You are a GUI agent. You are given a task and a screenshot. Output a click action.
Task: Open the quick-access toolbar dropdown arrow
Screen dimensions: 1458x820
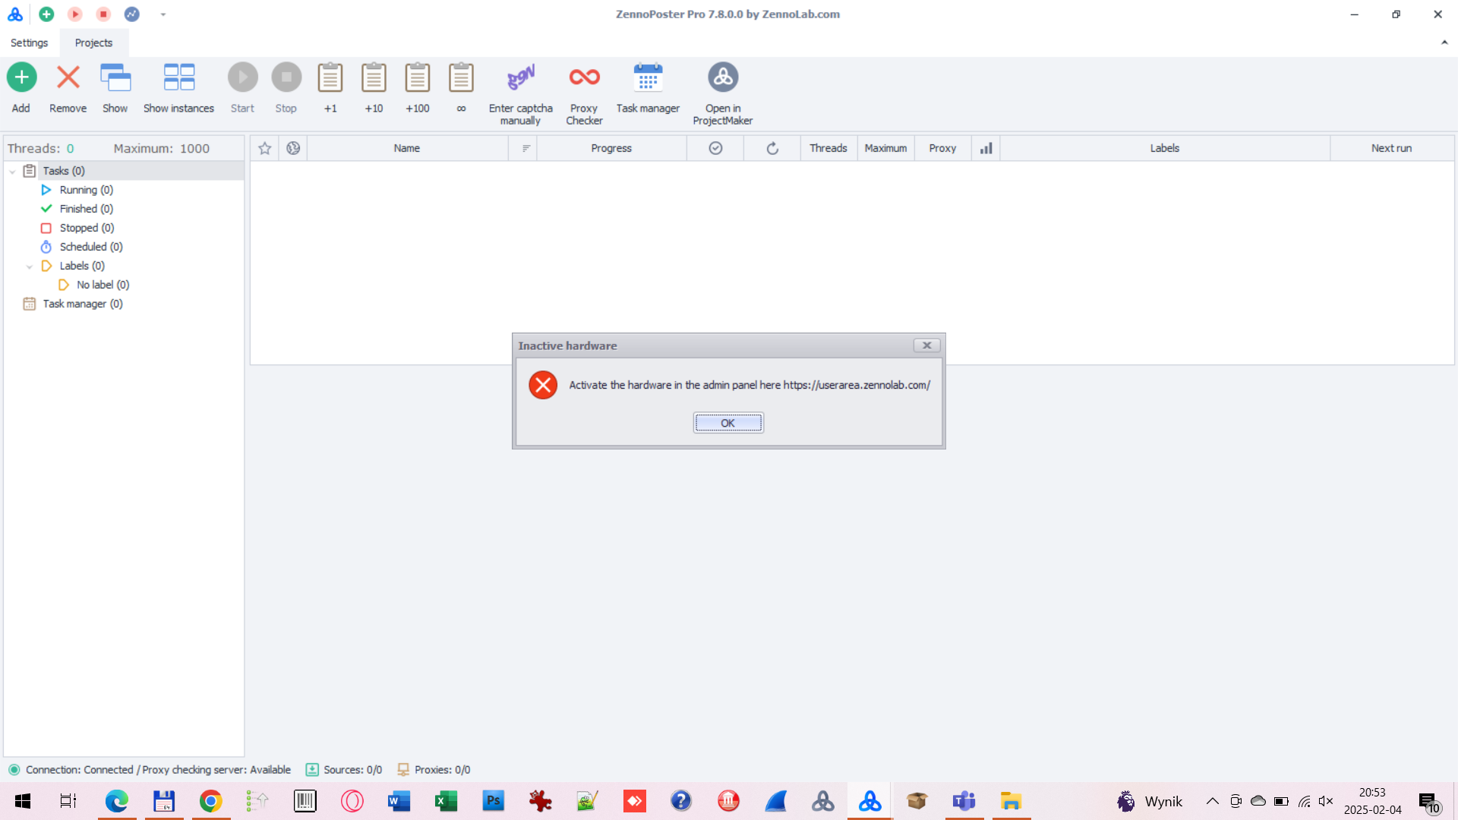(163, 14)
